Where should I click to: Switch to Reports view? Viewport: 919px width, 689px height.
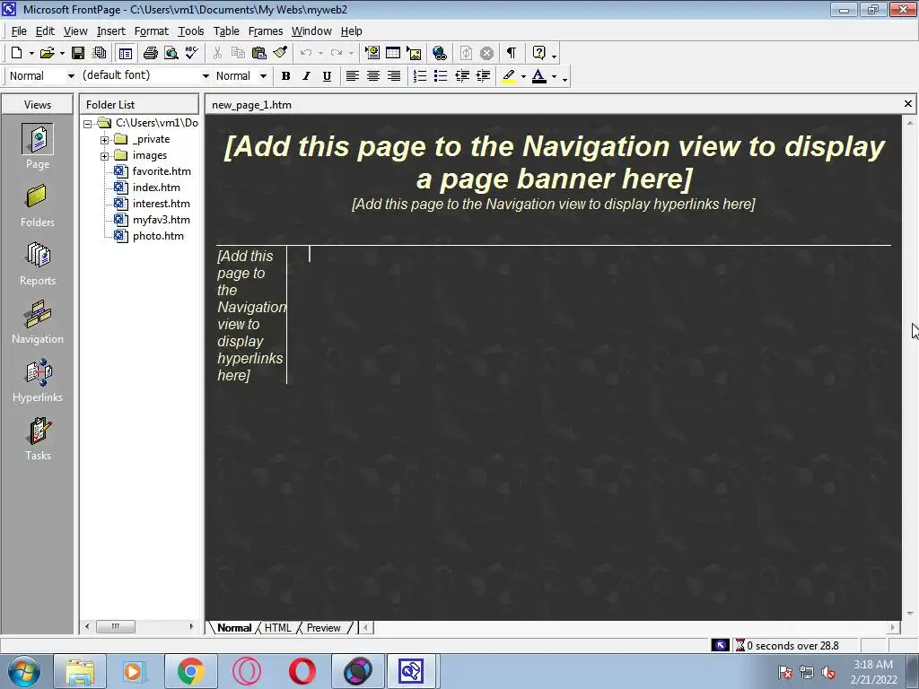tap(38, 264)
